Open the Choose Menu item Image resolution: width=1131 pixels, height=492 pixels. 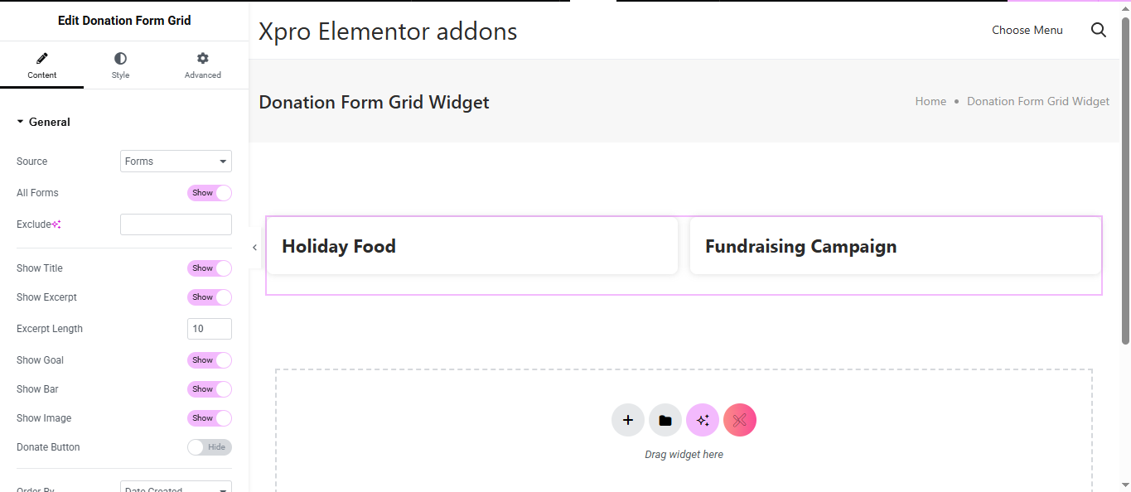(1027, 30)
